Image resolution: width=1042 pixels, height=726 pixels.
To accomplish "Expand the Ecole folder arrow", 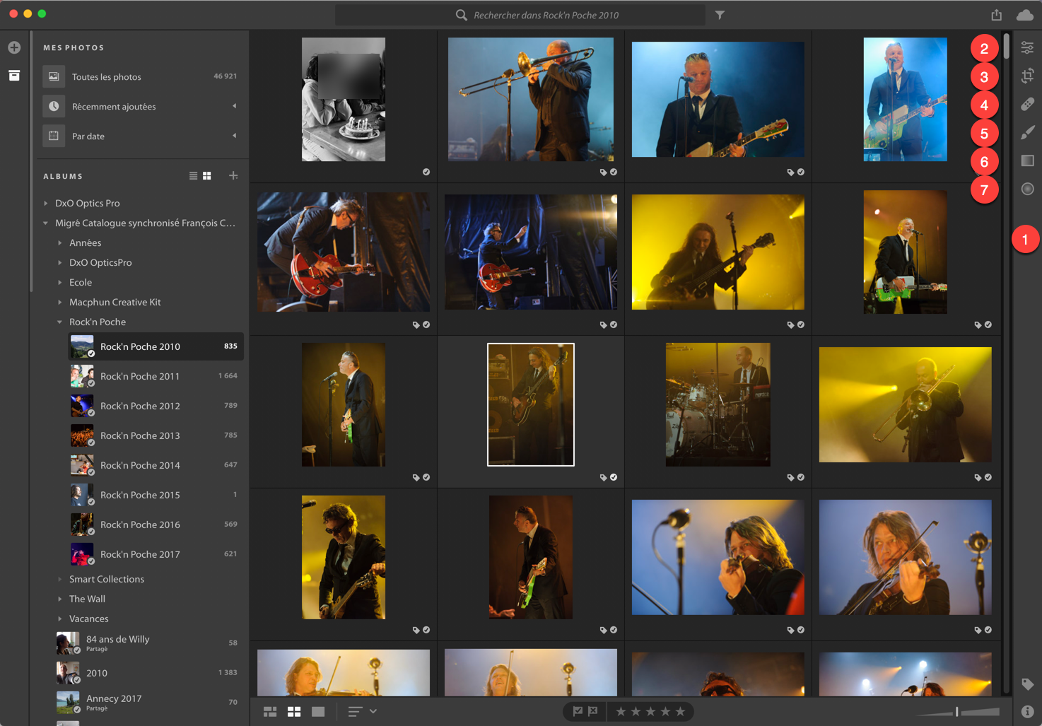I will (x=60, y=282).
